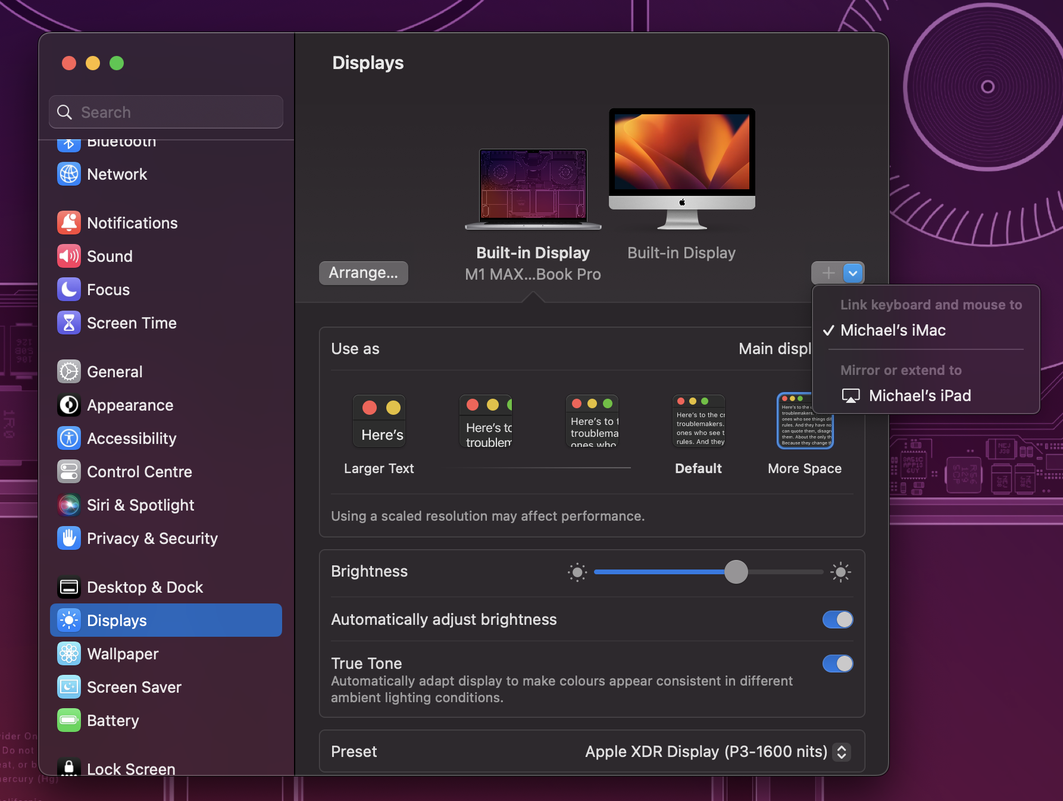Choose the third scaled resolution thumbnail

pos(592,421)
